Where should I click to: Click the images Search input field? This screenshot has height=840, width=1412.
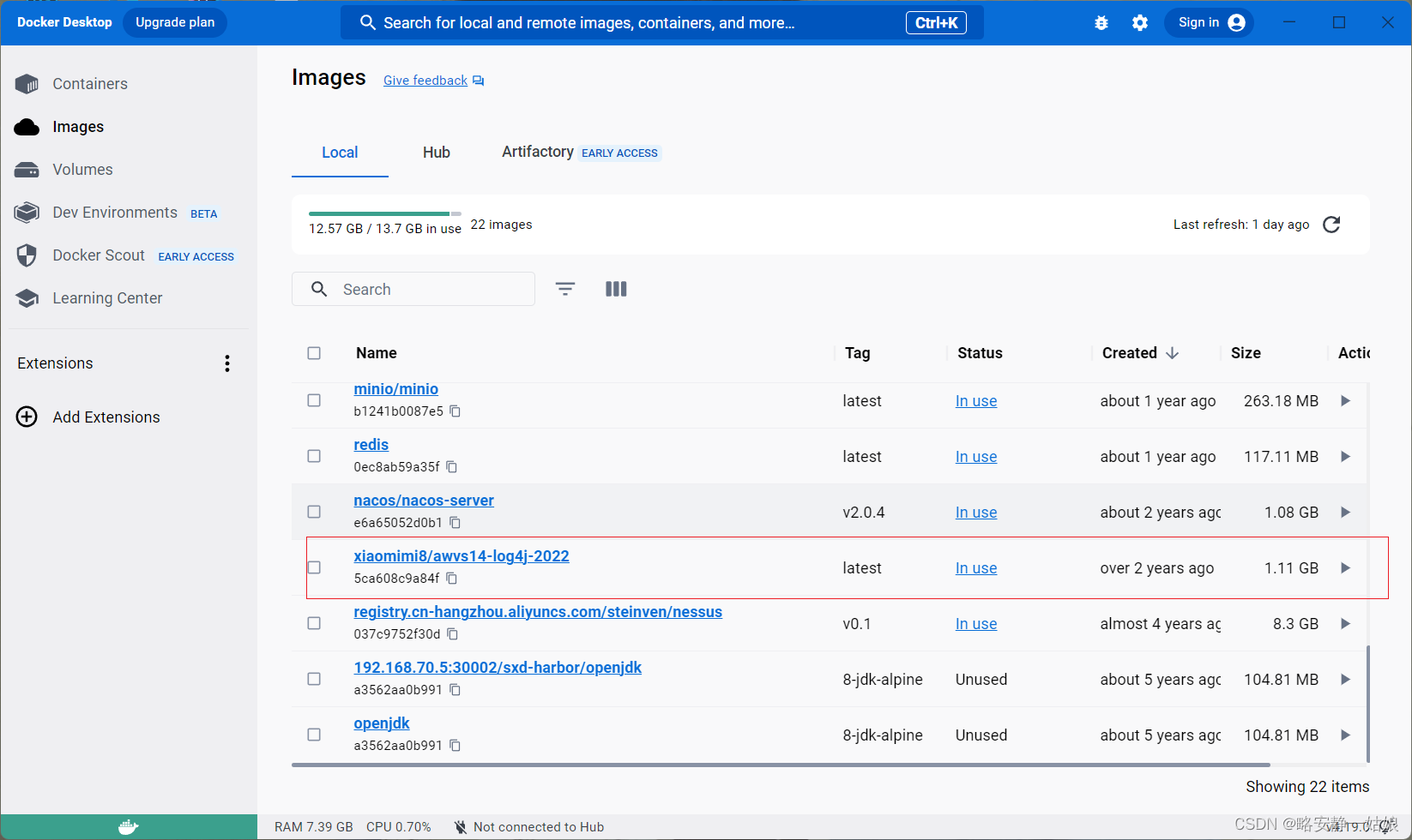coord(413,289)
